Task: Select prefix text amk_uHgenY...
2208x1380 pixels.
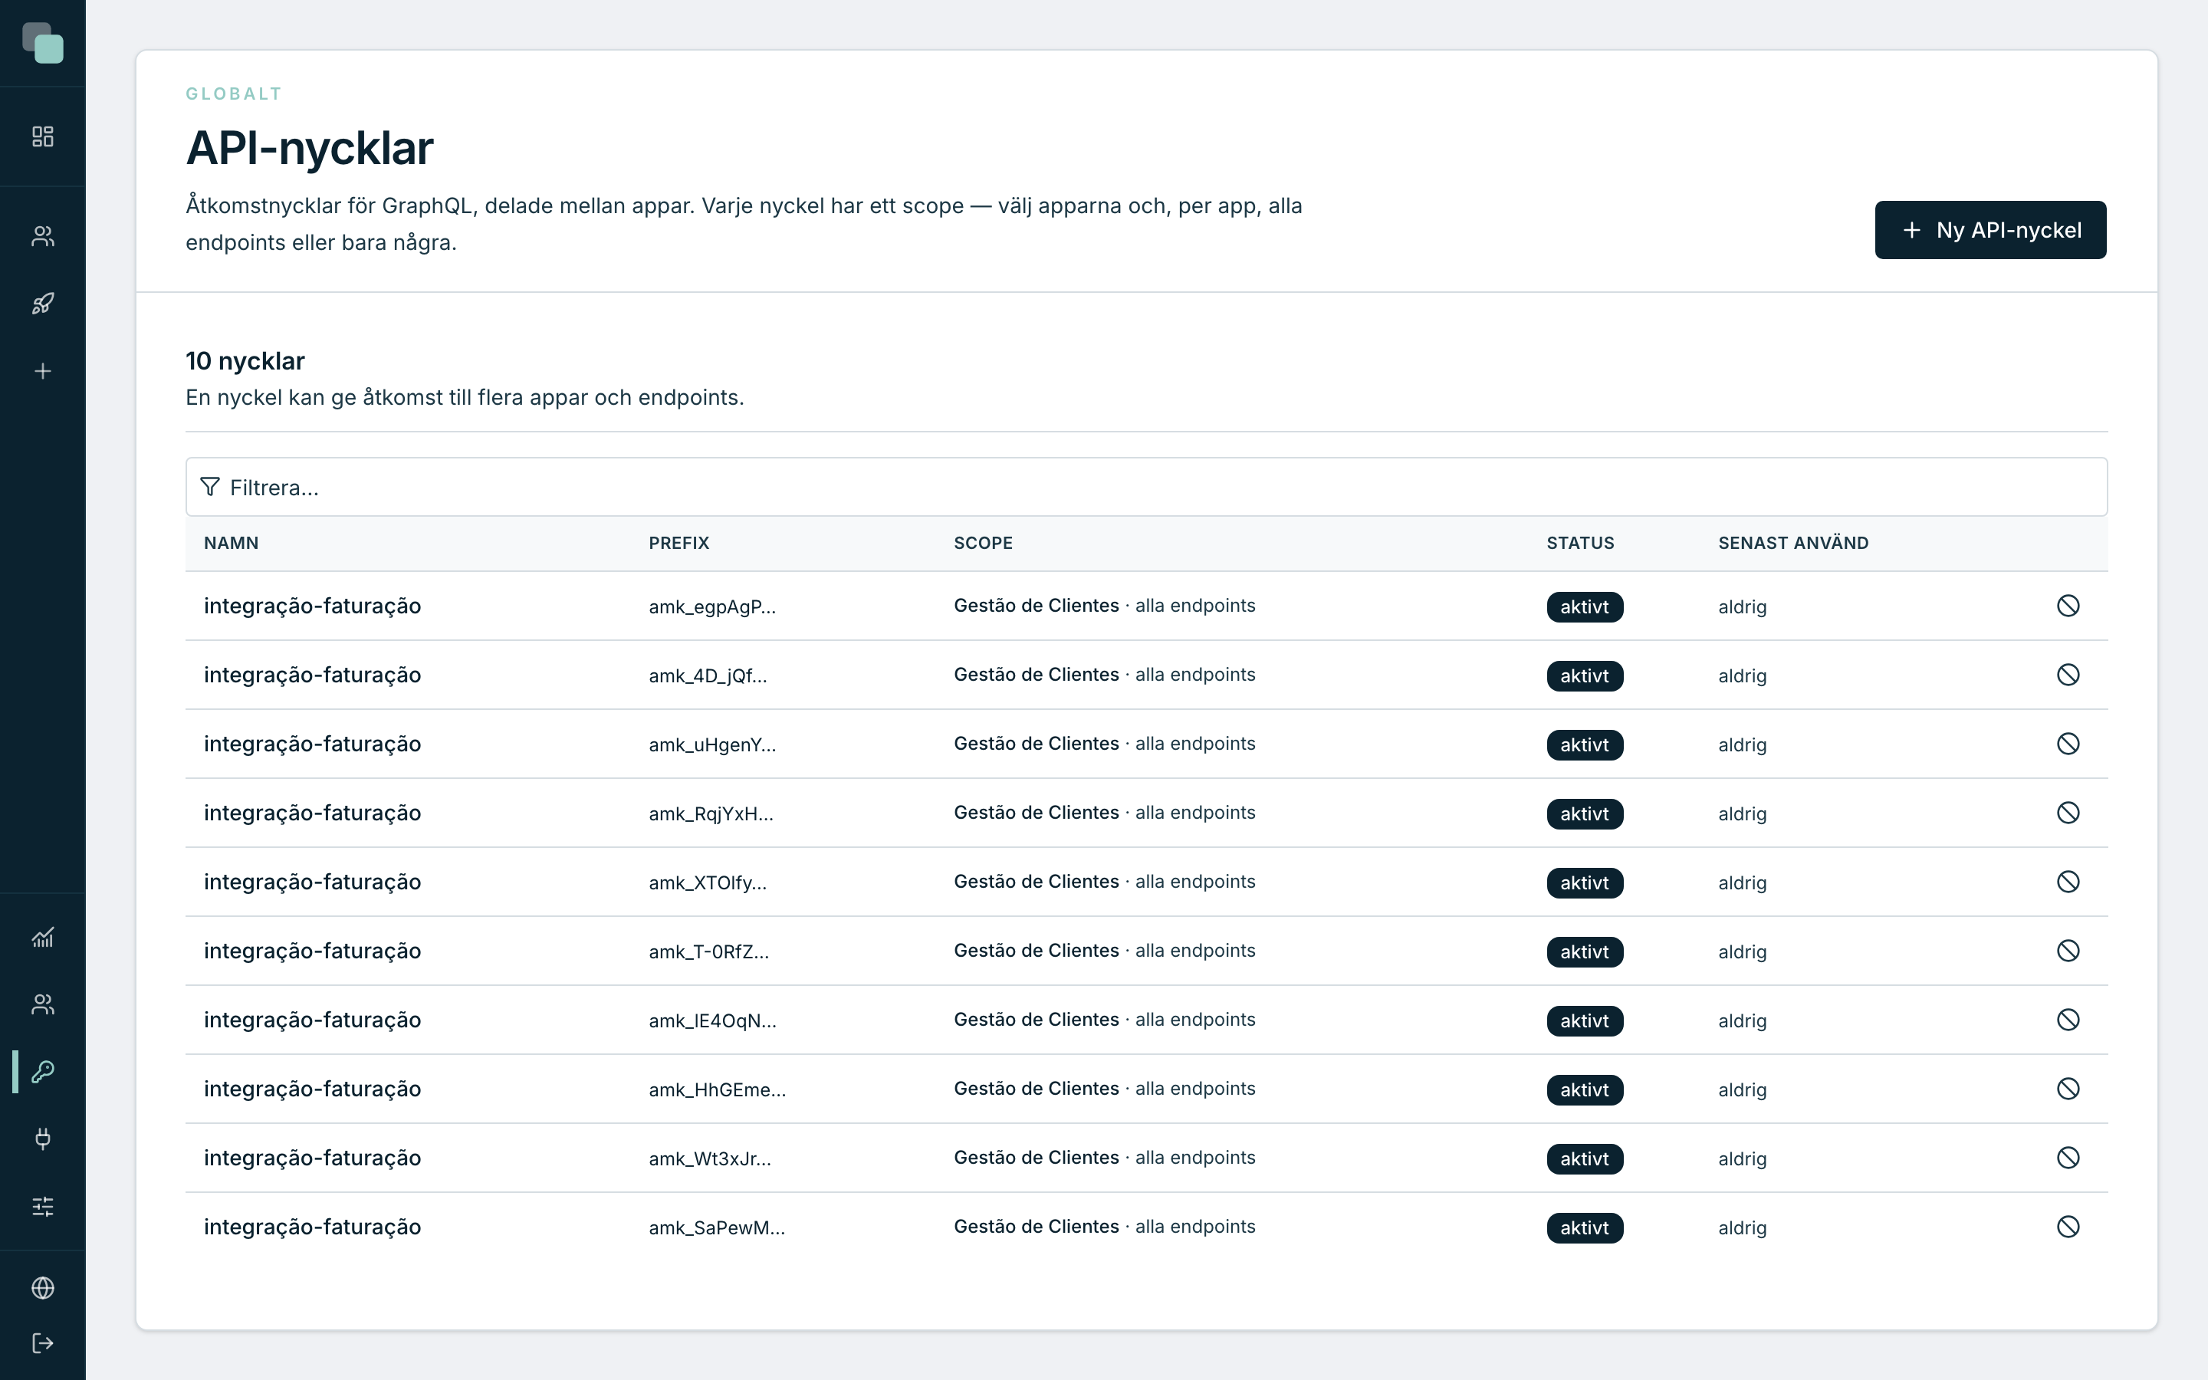Action: coord(711,744)
